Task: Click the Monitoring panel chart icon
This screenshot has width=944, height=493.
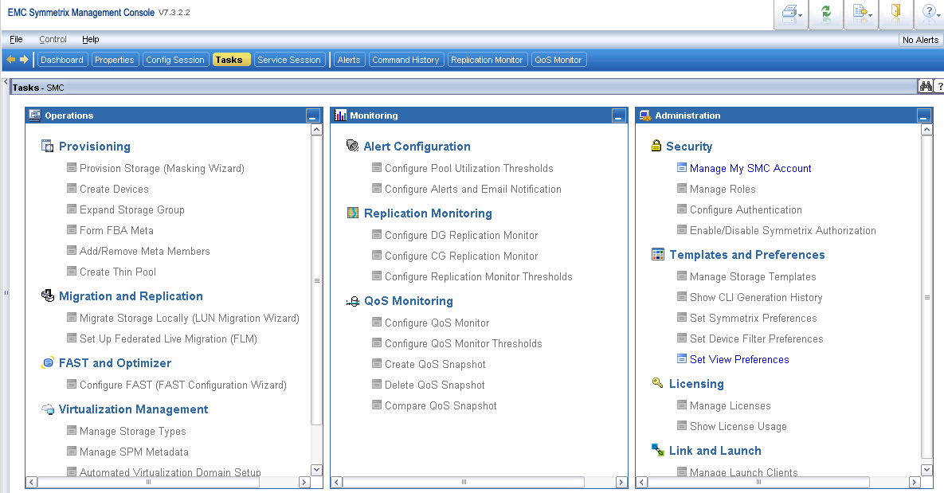Action: [x=340, y=115]
